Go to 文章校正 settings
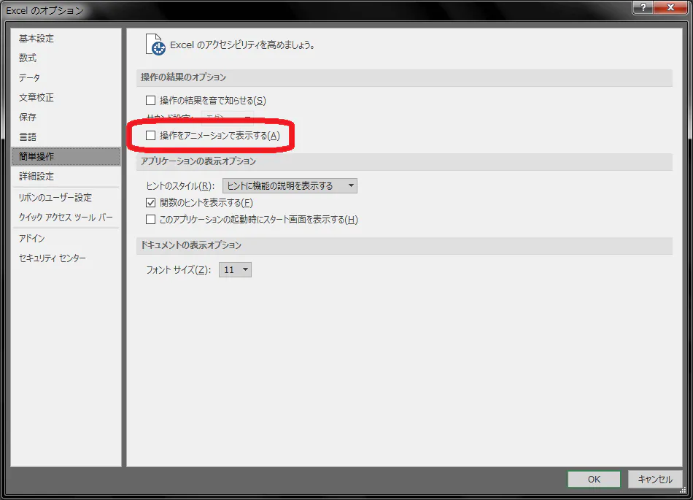 coord(36,97)
